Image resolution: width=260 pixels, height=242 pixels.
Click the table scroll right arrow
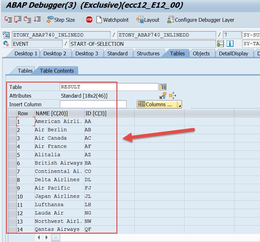46,238
